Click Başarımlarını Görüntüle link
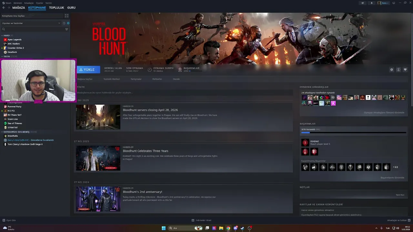413x232 pixels. point(392,178)
